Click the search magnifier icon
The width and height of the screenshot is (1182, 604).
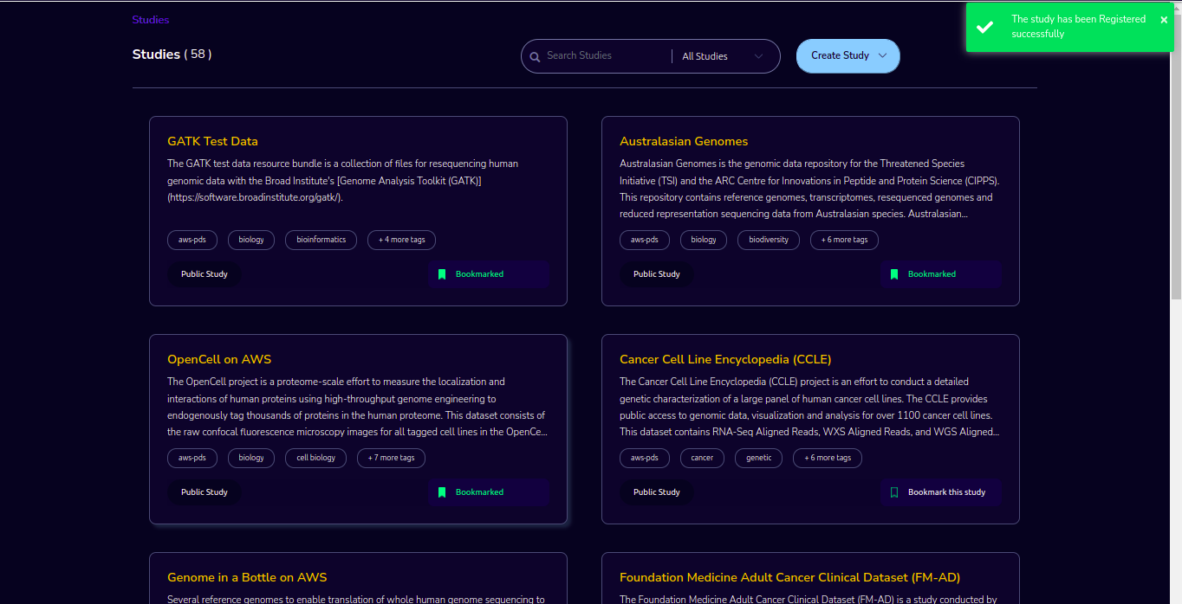(536, 56)
